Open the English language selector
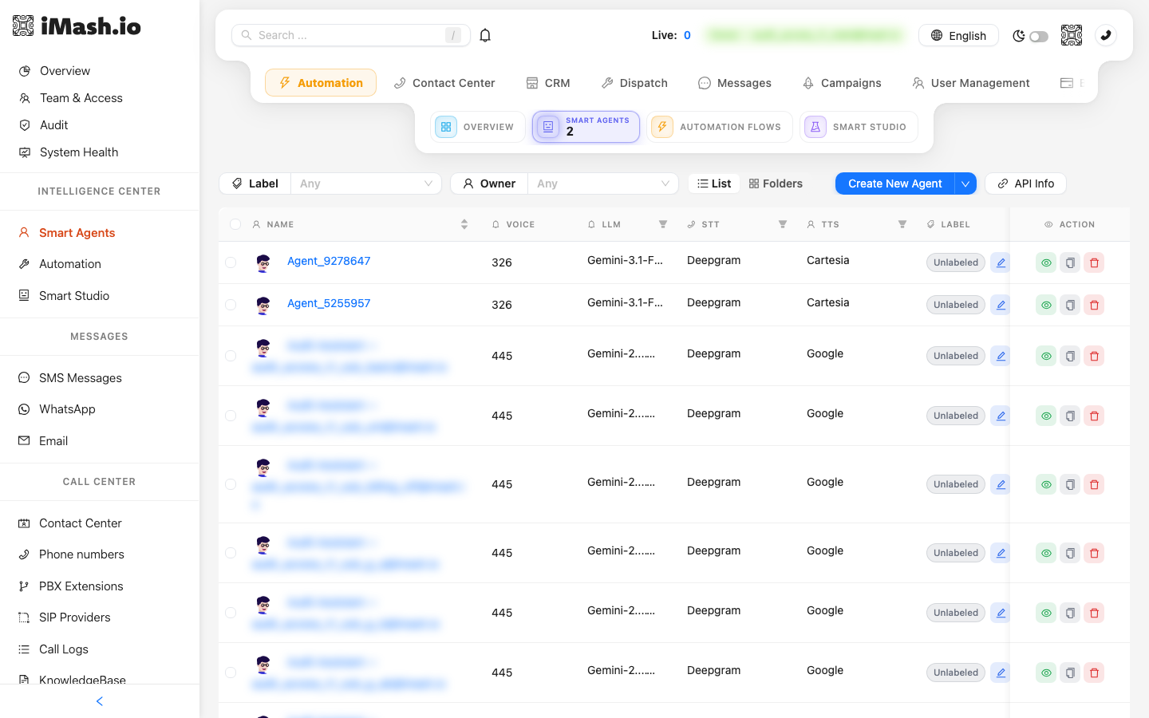The width and height of the screenshot is (1149, 718). [958, 35]
